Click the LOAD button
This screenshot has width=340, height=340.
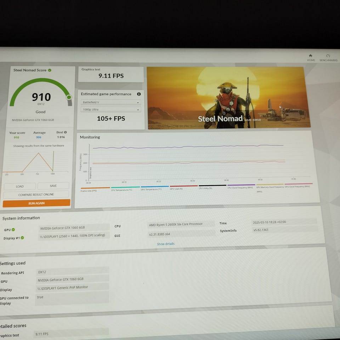click(20, 187)
